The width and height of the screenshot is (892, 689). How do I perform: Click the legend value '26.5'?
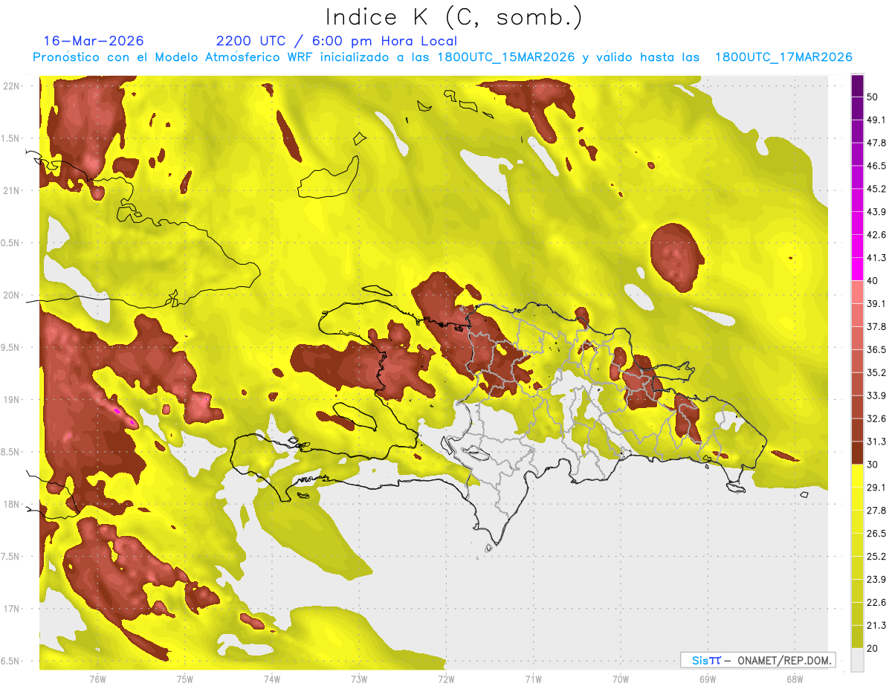876,534
